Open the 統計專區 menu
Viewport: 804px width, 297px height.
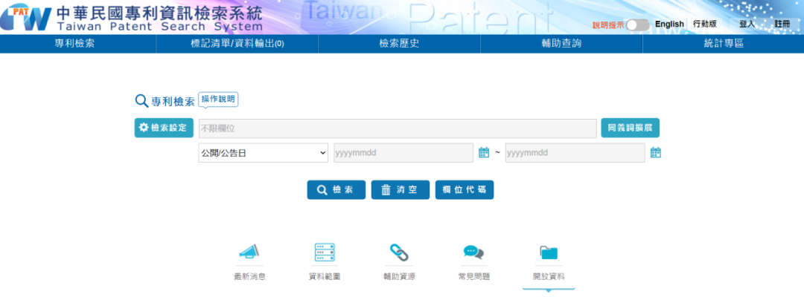coord(724,44)
